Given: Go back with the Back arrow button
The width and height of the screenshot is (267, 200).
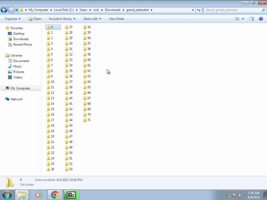Looking at the screenshot, I should click(4, 10).
